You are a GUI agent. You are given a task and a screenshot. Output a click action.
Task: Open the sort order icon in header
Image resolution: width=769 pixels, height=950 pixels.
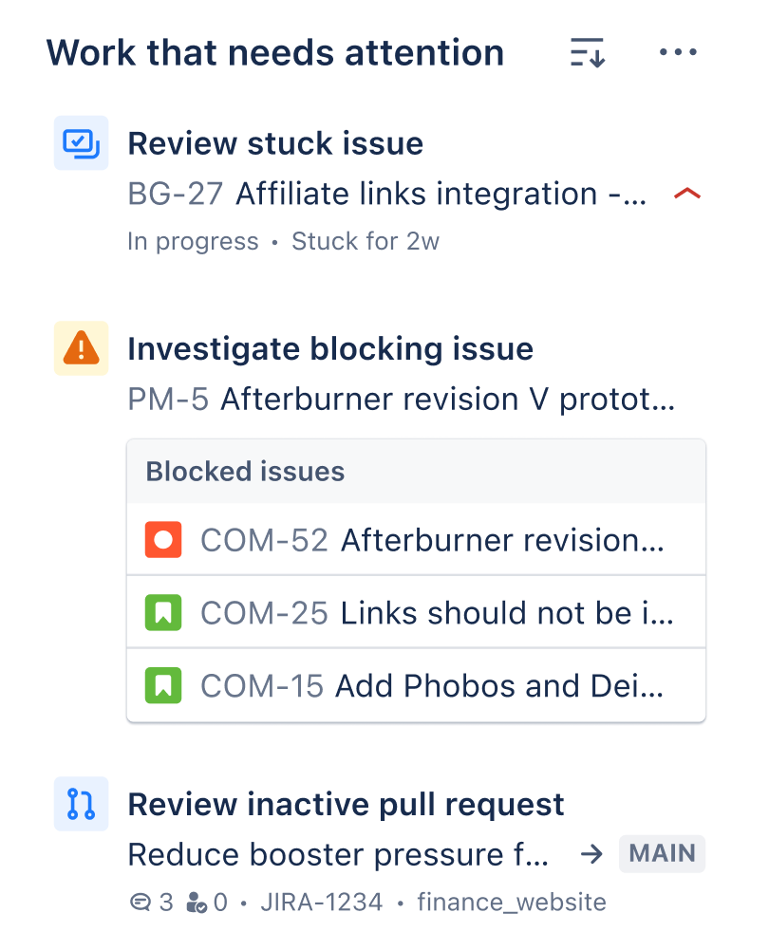tap(588, 53)
